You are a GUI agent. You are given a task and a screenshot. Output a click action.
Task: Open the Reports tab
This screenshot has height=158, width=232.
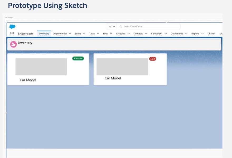click(195, 34)
